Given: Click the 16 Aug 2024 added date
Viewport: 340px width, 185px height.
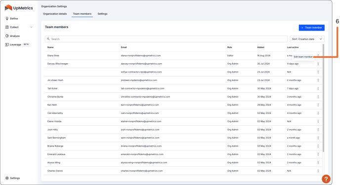Looking at the screenshot, I should [264, 56].
